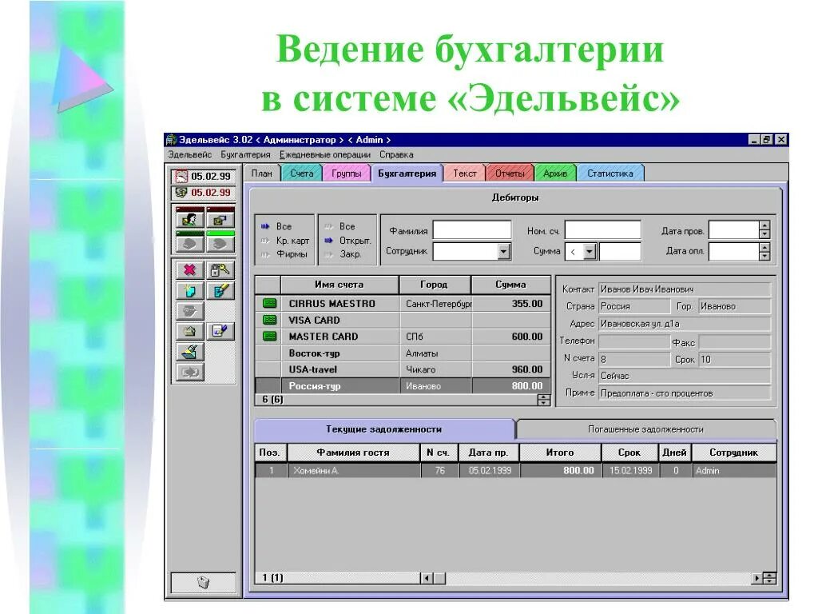Image resolution: width=818 pixels, height=614 pixels.
Task: Open the Ежедневные операции menu
Action: click(325, 154)
